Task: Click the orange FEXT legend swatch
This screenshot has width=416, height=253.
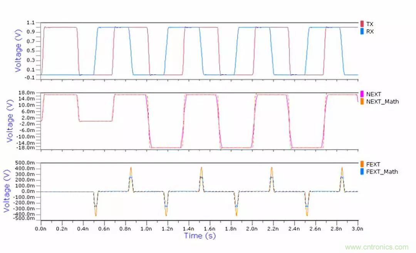Action: [362, 164]
